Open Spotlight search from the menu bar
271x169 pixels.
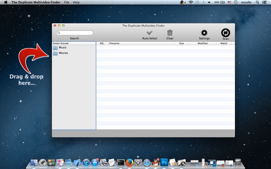(x=257, y=2)
